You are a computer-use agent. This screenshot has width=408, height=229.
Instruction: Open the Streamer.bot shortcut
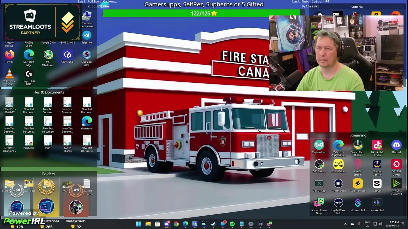[358, 205]
